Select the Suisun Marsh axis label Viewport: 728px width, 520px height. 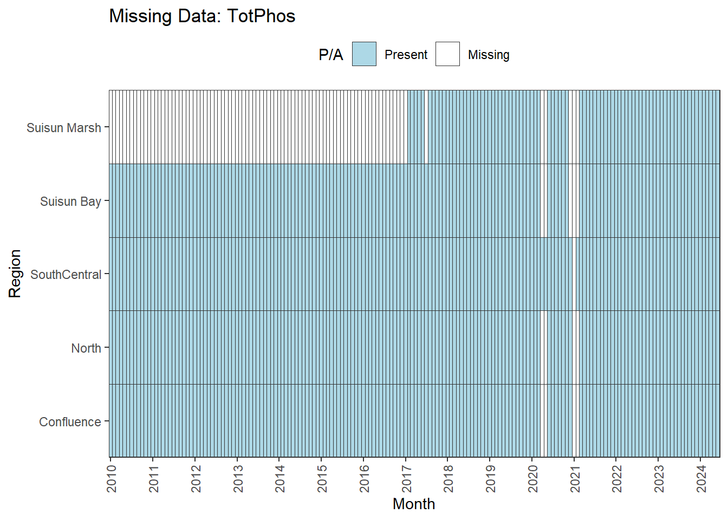click(x=64, y=128)
